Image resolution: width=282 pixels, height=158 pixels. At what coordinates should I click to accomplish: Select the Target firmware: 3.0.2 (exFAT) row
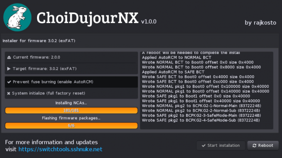(71, 69)
